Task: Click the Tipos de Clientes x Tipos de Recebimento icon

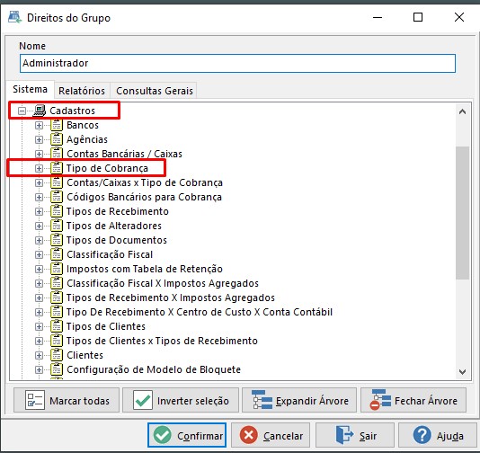Action: pos(57,341)
